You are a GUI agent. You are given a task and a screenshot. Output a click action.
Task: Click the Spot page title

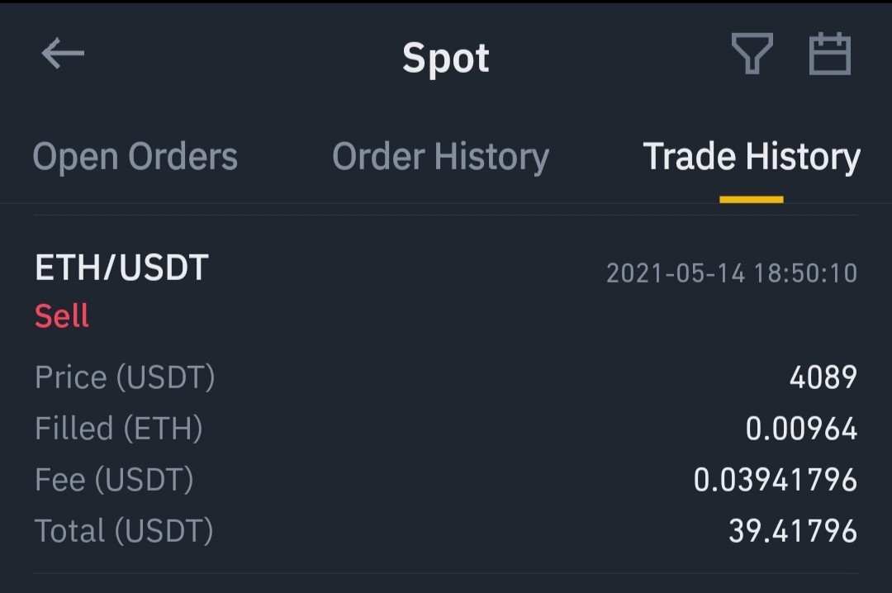click(x=445, y=58)
